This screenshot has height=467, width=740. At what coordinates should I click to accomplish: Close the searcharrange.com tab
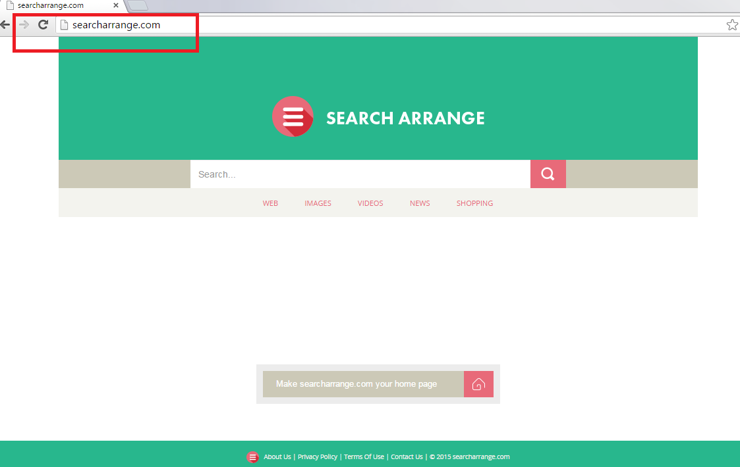115,6
